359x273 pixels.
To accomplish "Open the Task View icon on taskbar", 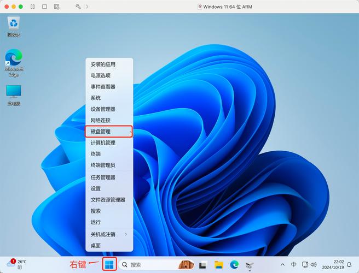I will (x=203, y=265).
